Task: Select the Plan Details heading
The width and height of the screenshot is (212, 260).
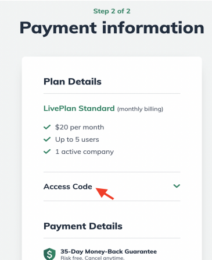Action: (73, 82)
